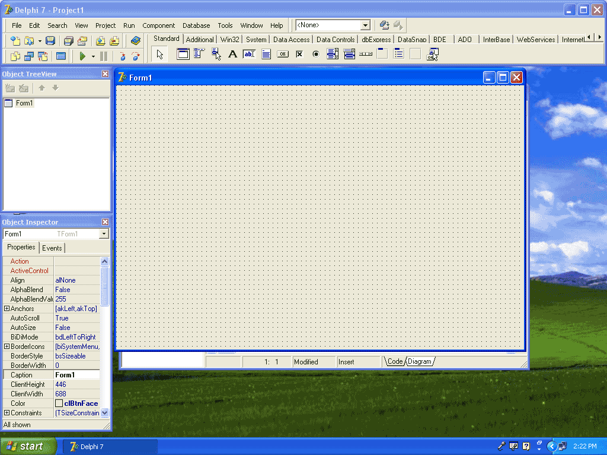
Task: Click the clBtnFace color swatch
Action: pyautogui.click(x=59, y=403)
